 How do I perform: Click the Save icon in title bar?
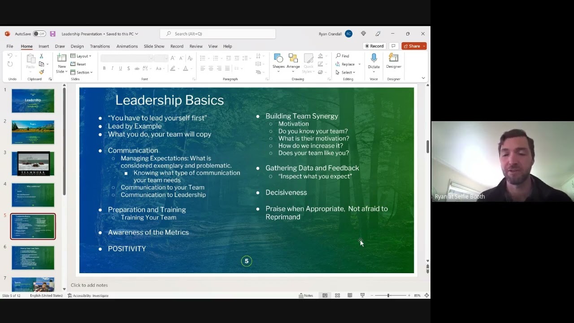(x=52, y=34)
